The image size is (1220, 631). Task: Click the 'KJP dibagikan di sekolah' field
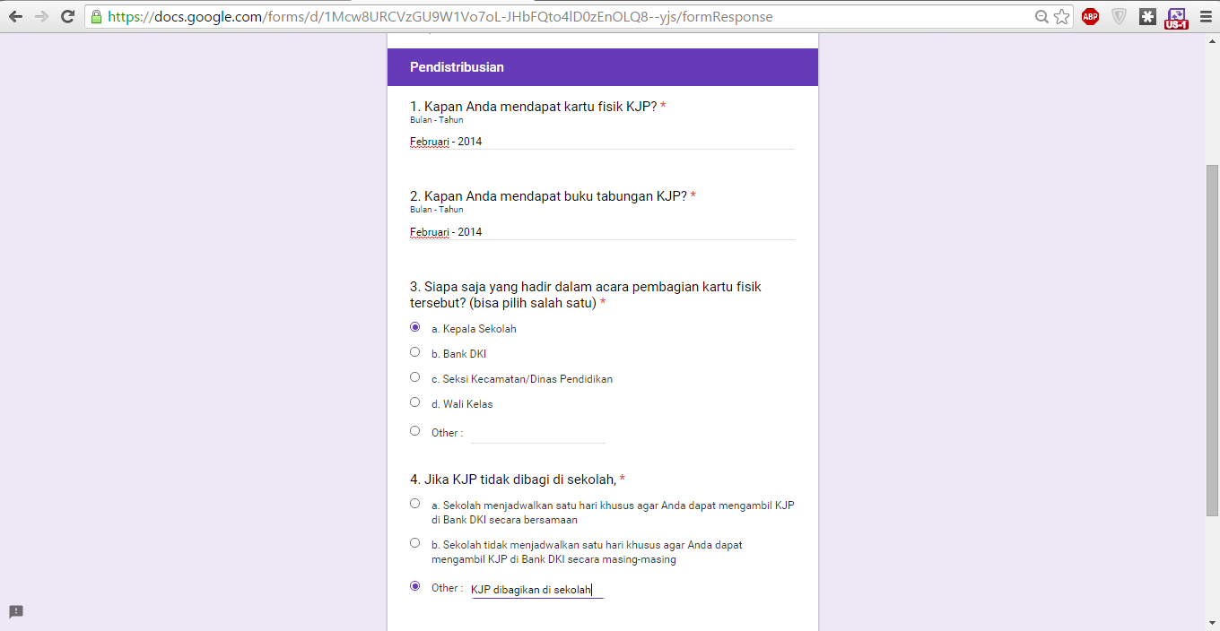(x=537, y=589)
